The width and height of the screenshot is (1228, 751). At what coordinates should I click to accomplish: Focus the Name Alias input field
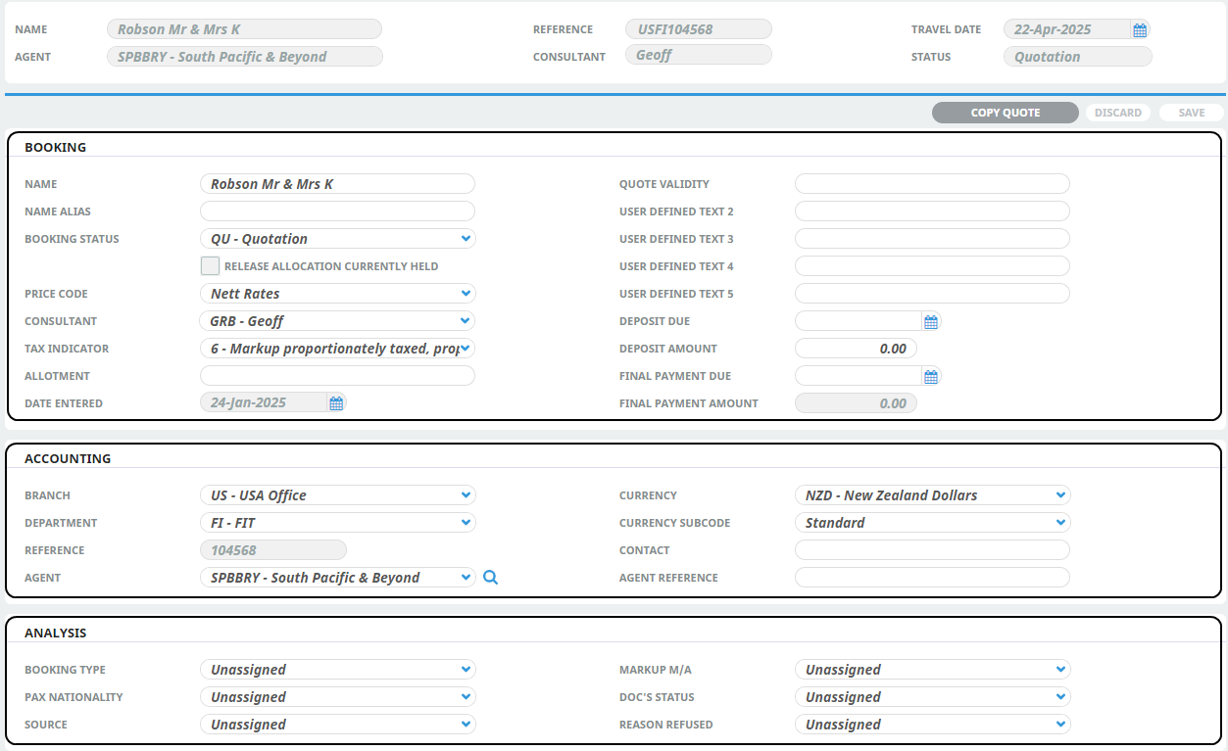point(337,211)
